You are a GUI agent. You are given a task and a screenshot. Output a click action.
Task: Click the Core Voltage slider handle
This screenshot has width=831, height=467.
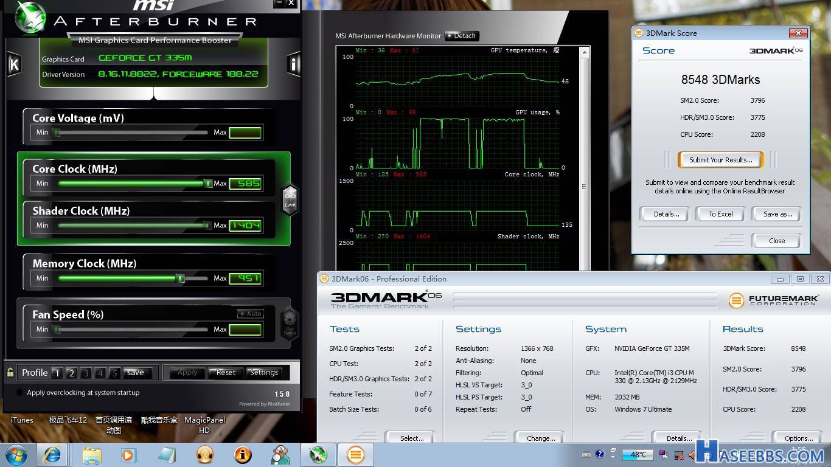[57, 132]
